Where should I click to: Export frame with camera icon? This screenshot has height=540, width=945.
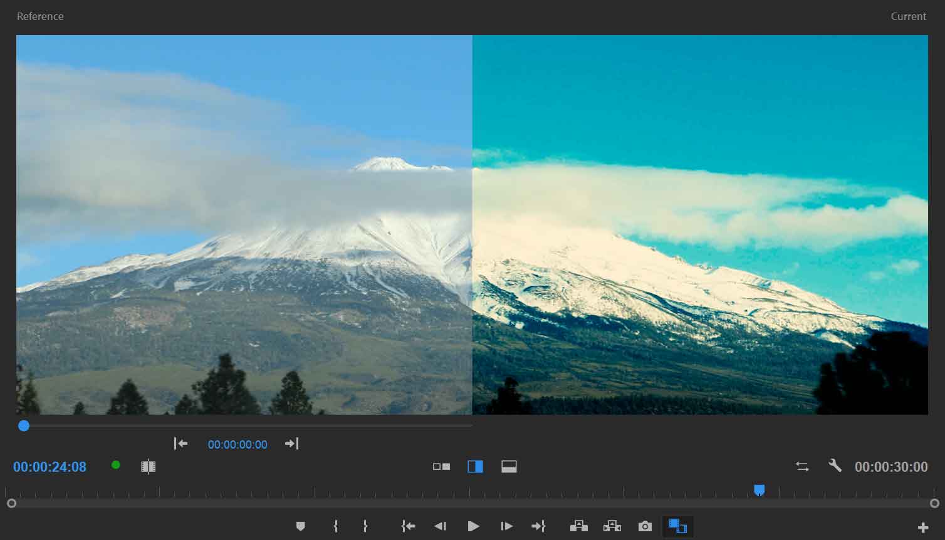point(645,526)
